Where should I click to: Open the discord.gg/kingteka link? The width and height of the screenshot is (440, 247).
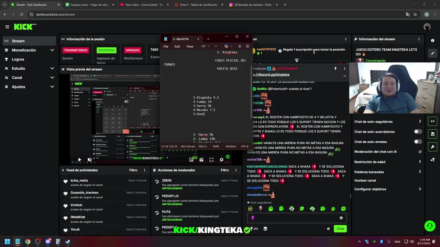pos(271,74)
